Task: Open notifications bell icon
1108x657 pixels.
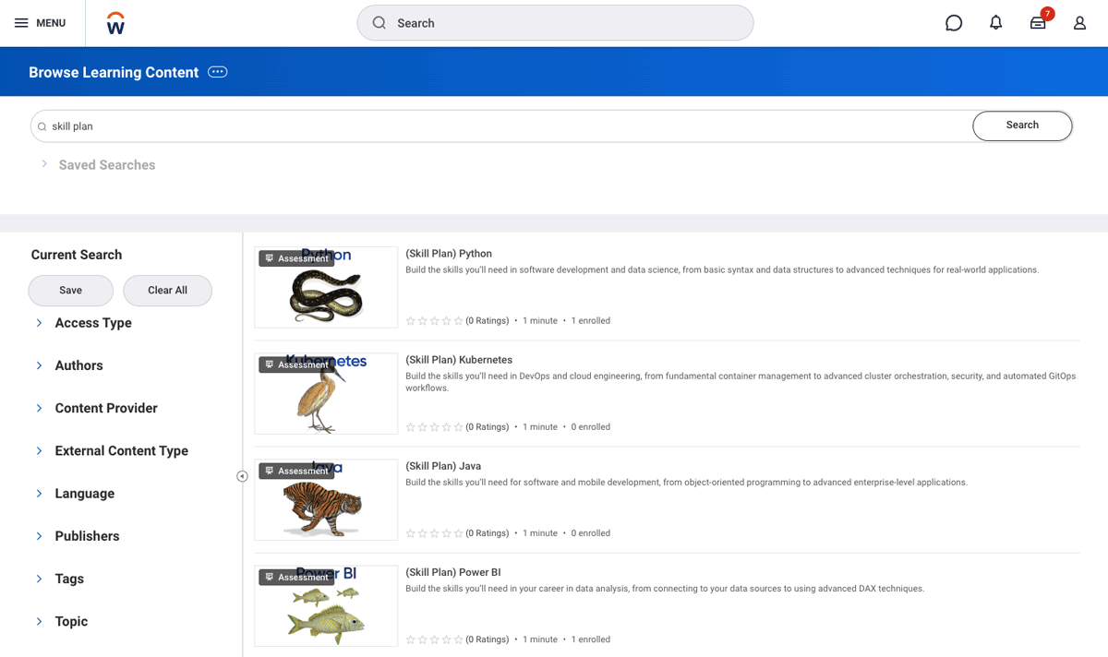Action: tap(995, 23)
